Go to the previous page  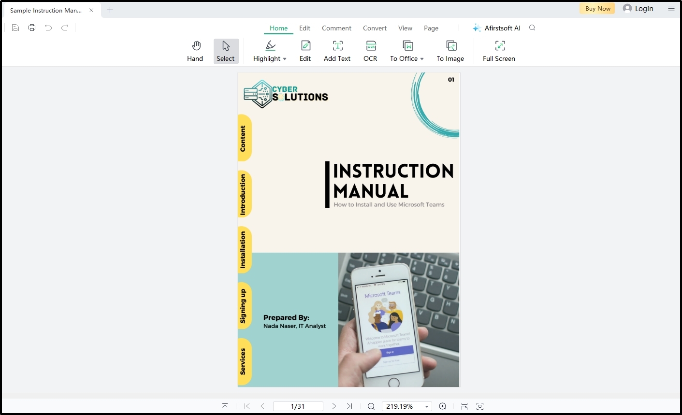(262, 406)
